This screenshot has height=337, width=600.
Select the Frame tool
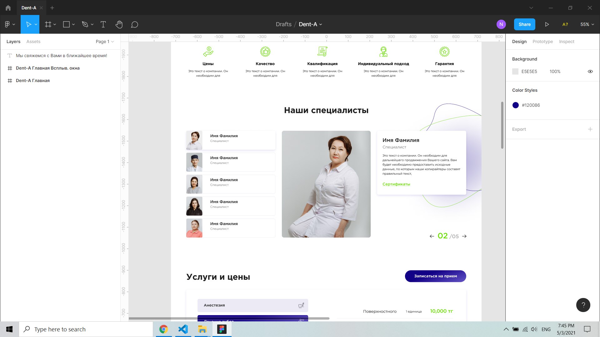48,24
